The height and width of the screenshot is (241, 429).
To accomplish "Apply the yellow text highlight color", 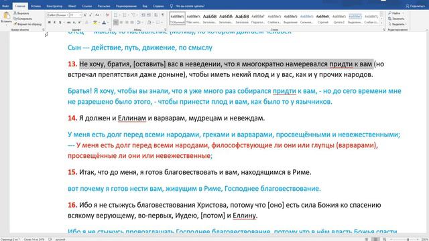I will 95,22.
